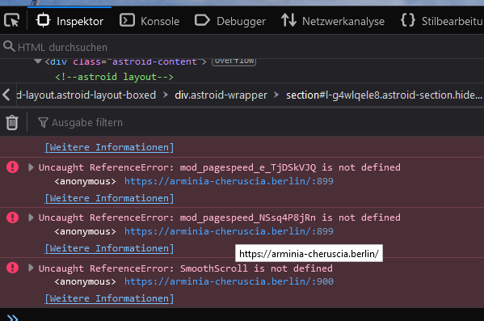Open the Stilbearbeitung tab
Screen dimensions: 484x321
tap(441, 21)
